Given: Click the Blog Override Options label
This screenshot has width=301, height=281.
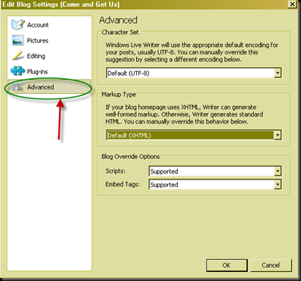Looking at the screenshot, I should (x=131, y=157).
